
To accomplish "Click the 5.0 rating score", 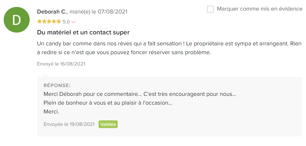I will click(x=66, y=22).
